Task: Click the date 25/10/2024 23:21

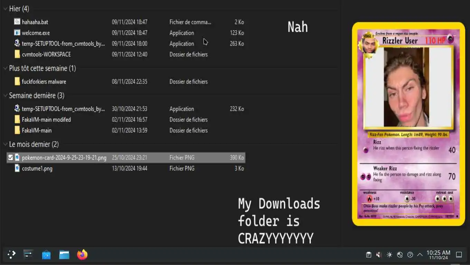Action: (130, 158)
